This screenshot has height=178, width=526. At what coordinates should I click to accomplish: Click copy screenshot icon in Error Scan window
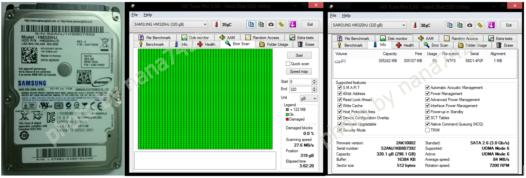[x=261, y=24]
